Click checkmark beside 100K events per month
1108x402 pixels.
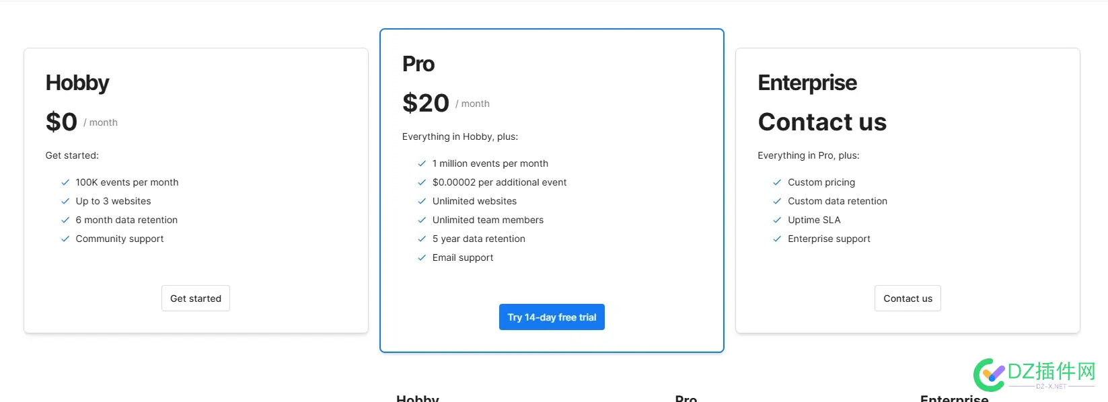(x=65, y=182)
